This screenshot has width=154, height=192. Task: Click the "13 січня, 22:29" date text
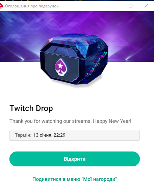coord(49,135)
